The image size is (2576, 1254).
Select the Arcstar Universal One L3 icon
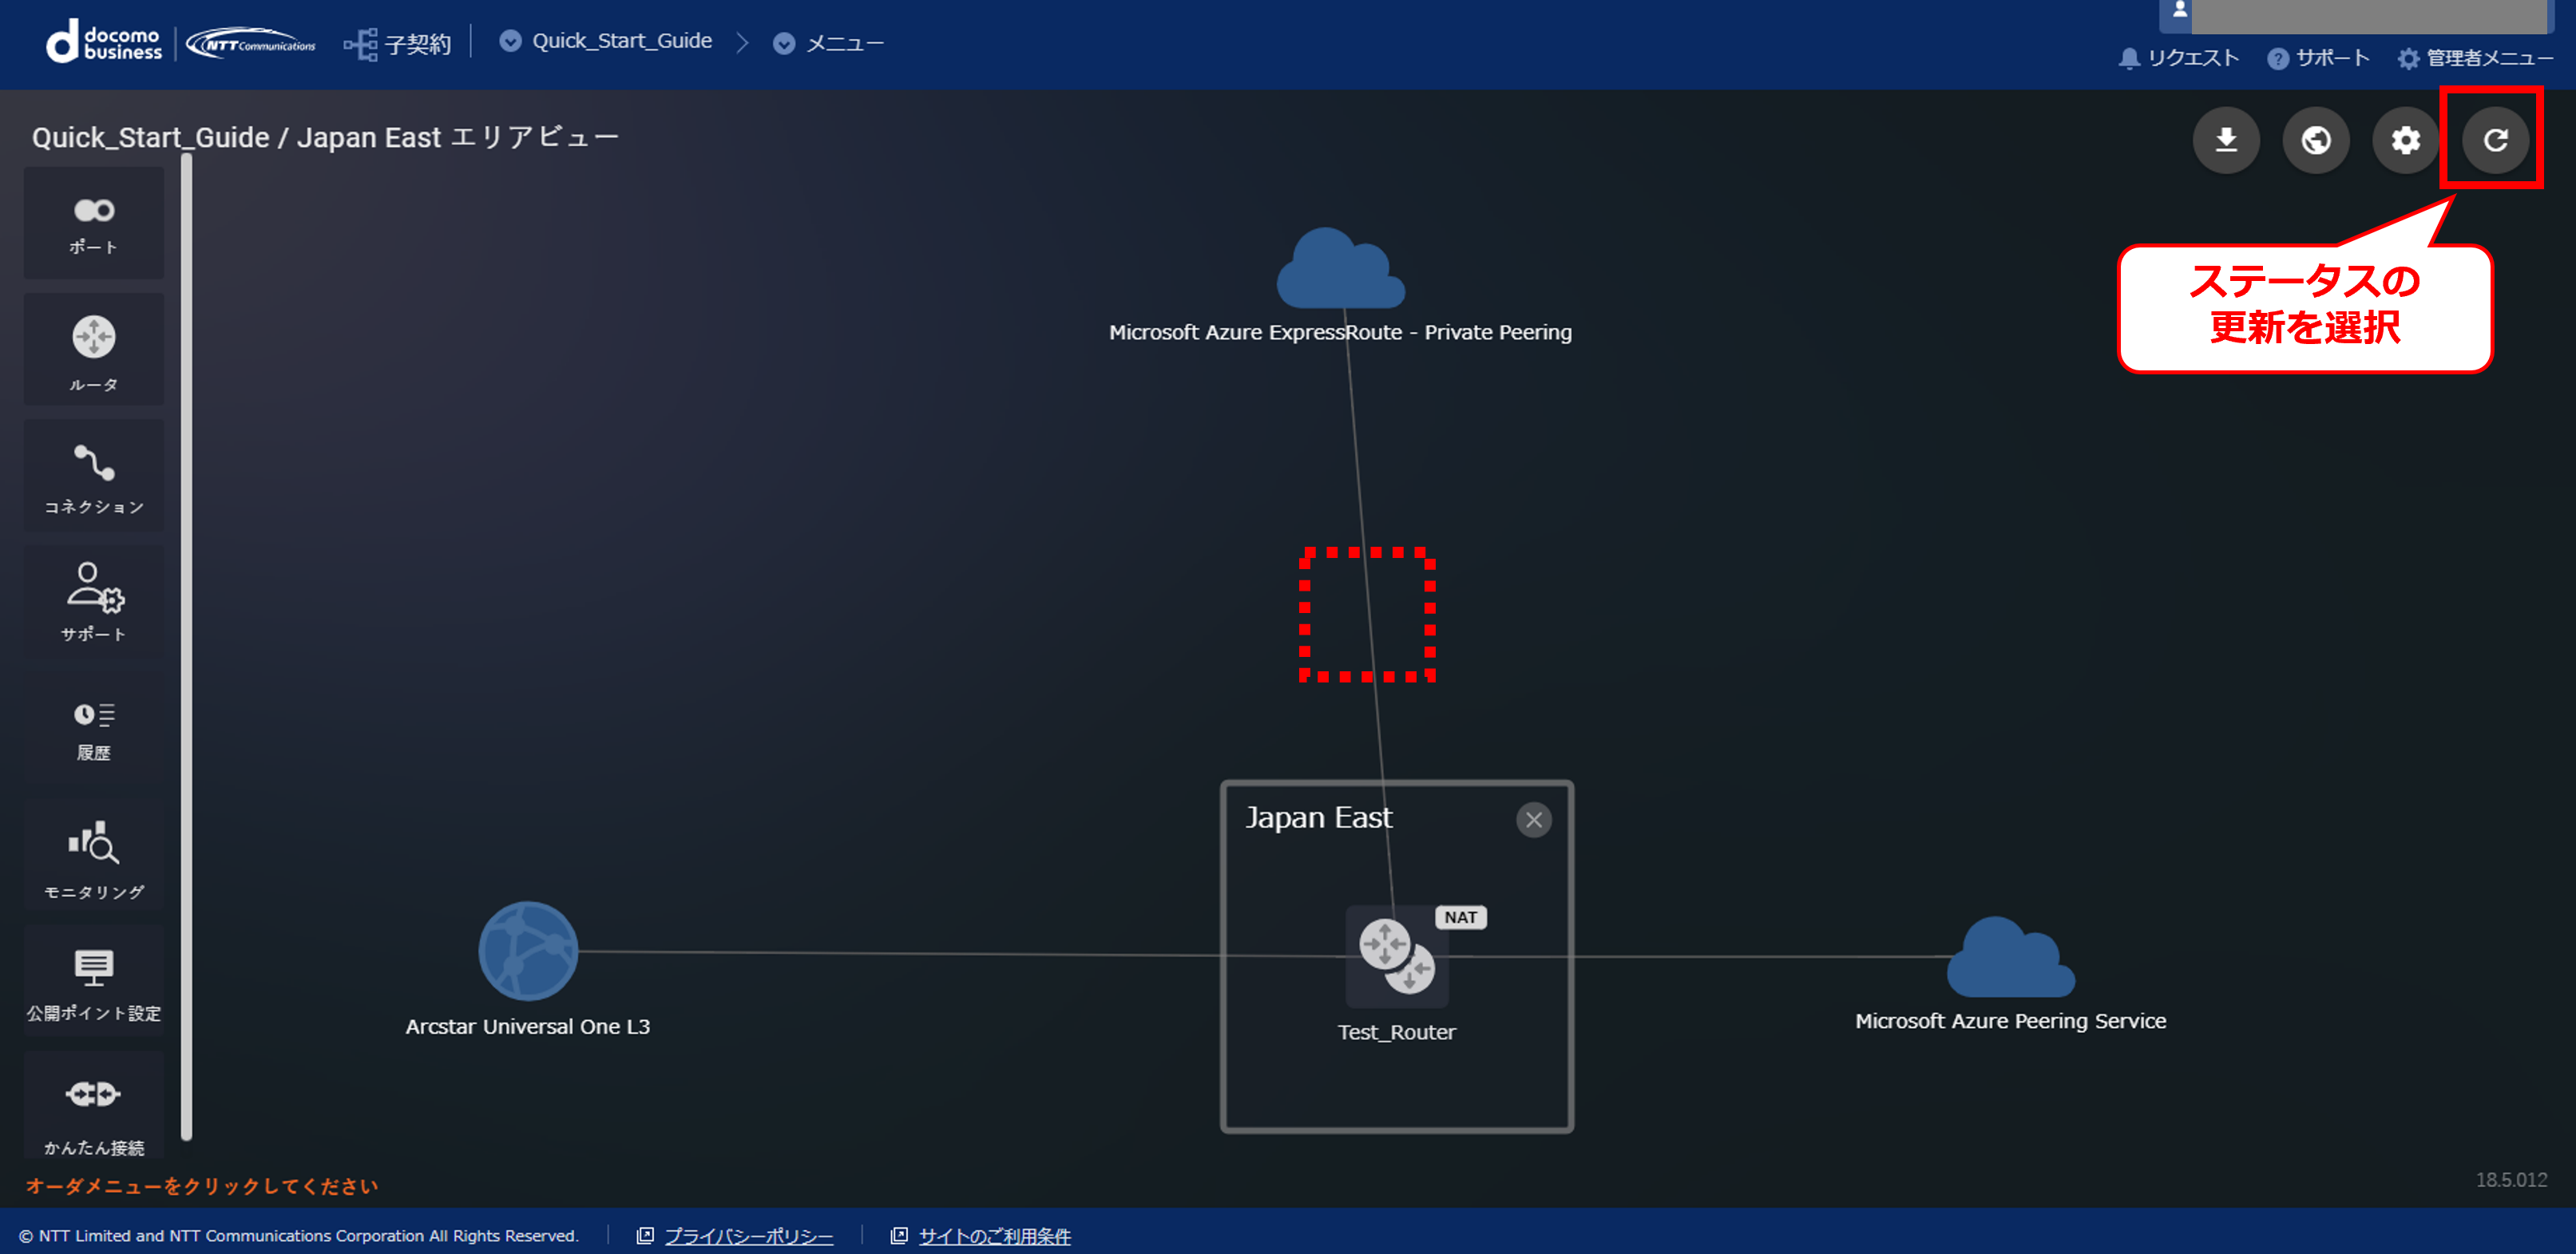click(x=528, y=951)
